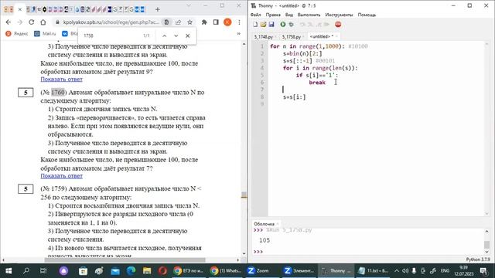Viewport: 495px width, 278px height.
Task: Switch to the Zoom taskbar window
Action: [258, 270]
